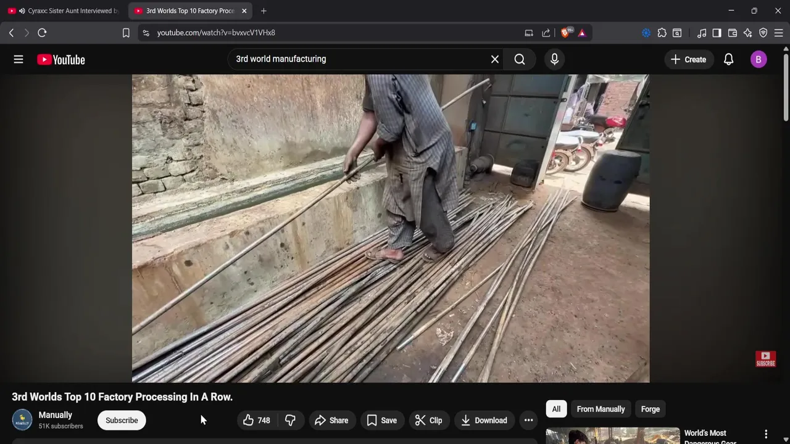Open Brave Shields lion icon
This screenshot has width=790, height=444.
pos(565,33)
